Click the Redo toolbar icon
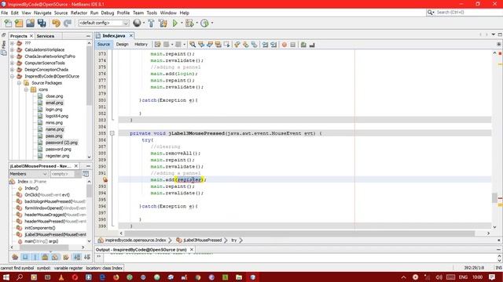This screenshot has width=503, height=282. pos(68,23)
